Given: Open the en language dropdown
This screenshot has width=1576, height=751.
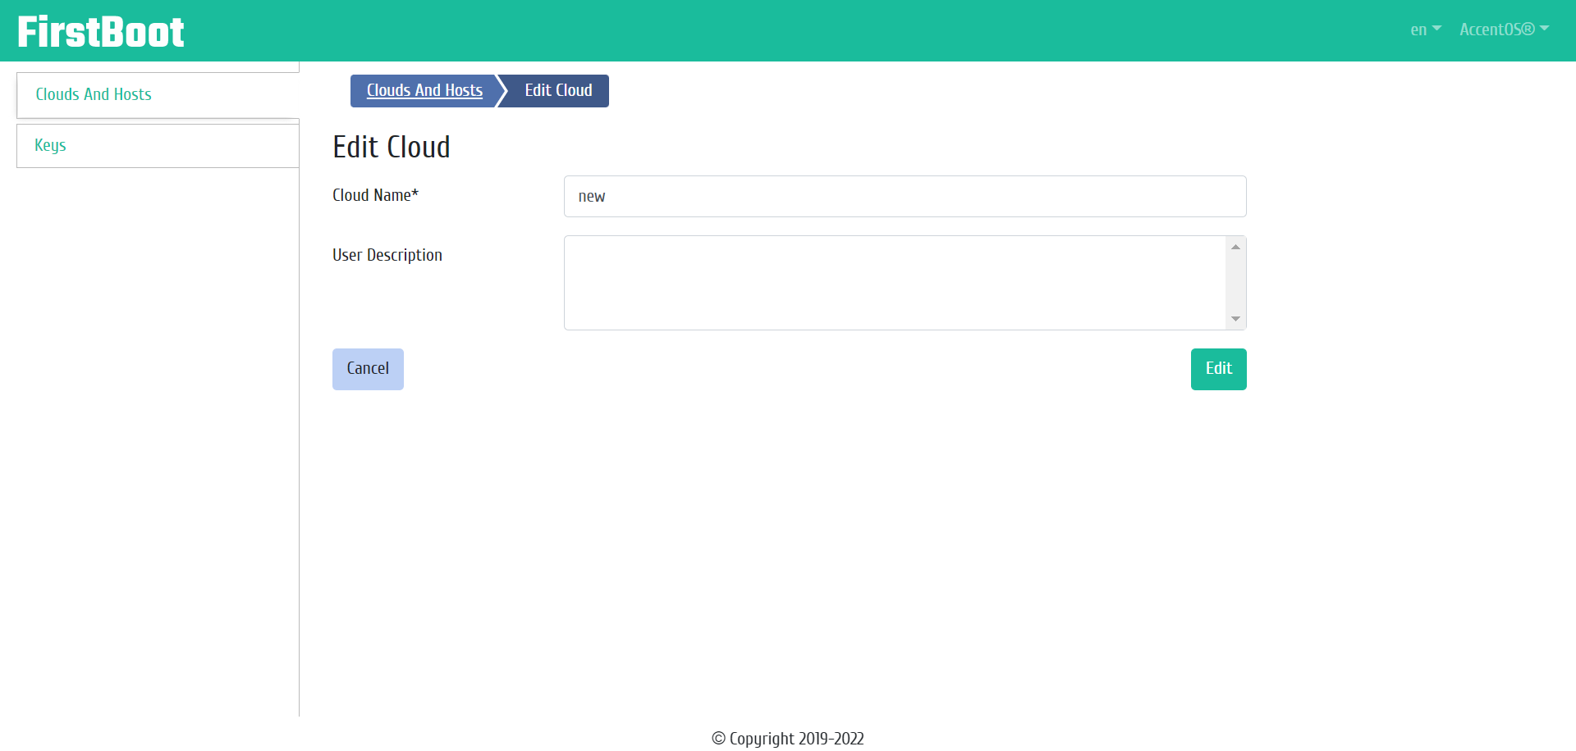Looking at the screenshot, I should (1426, 30).
